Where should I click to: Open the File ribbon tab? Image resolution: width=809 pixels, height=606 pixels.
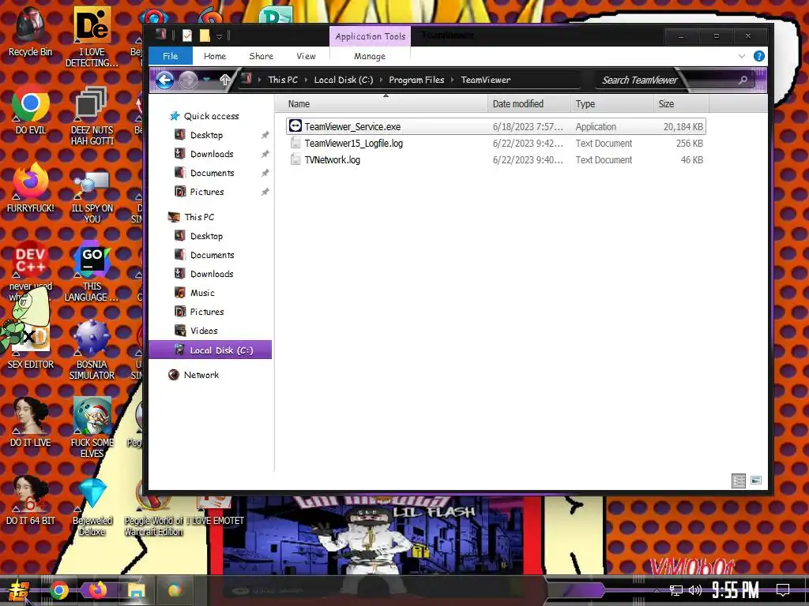(x=171, y=56)
